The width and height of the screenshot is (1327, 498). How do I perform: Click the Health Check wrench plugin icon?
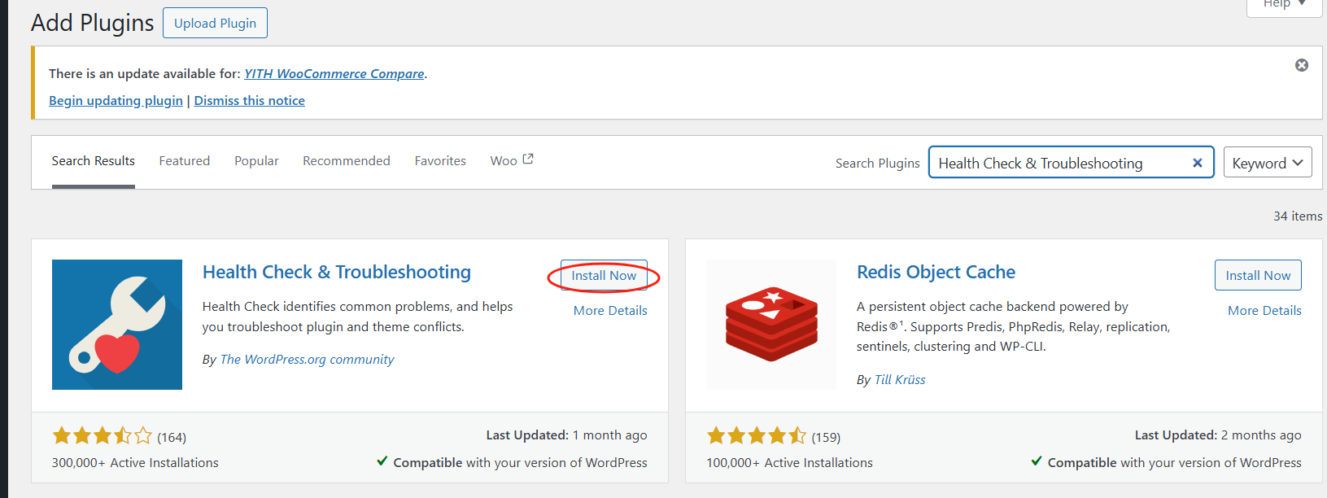tap(117, 325)
